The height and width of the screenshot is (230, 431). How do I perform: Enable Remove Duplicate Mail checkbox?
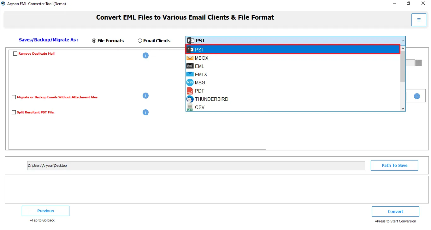pos(15,54)
